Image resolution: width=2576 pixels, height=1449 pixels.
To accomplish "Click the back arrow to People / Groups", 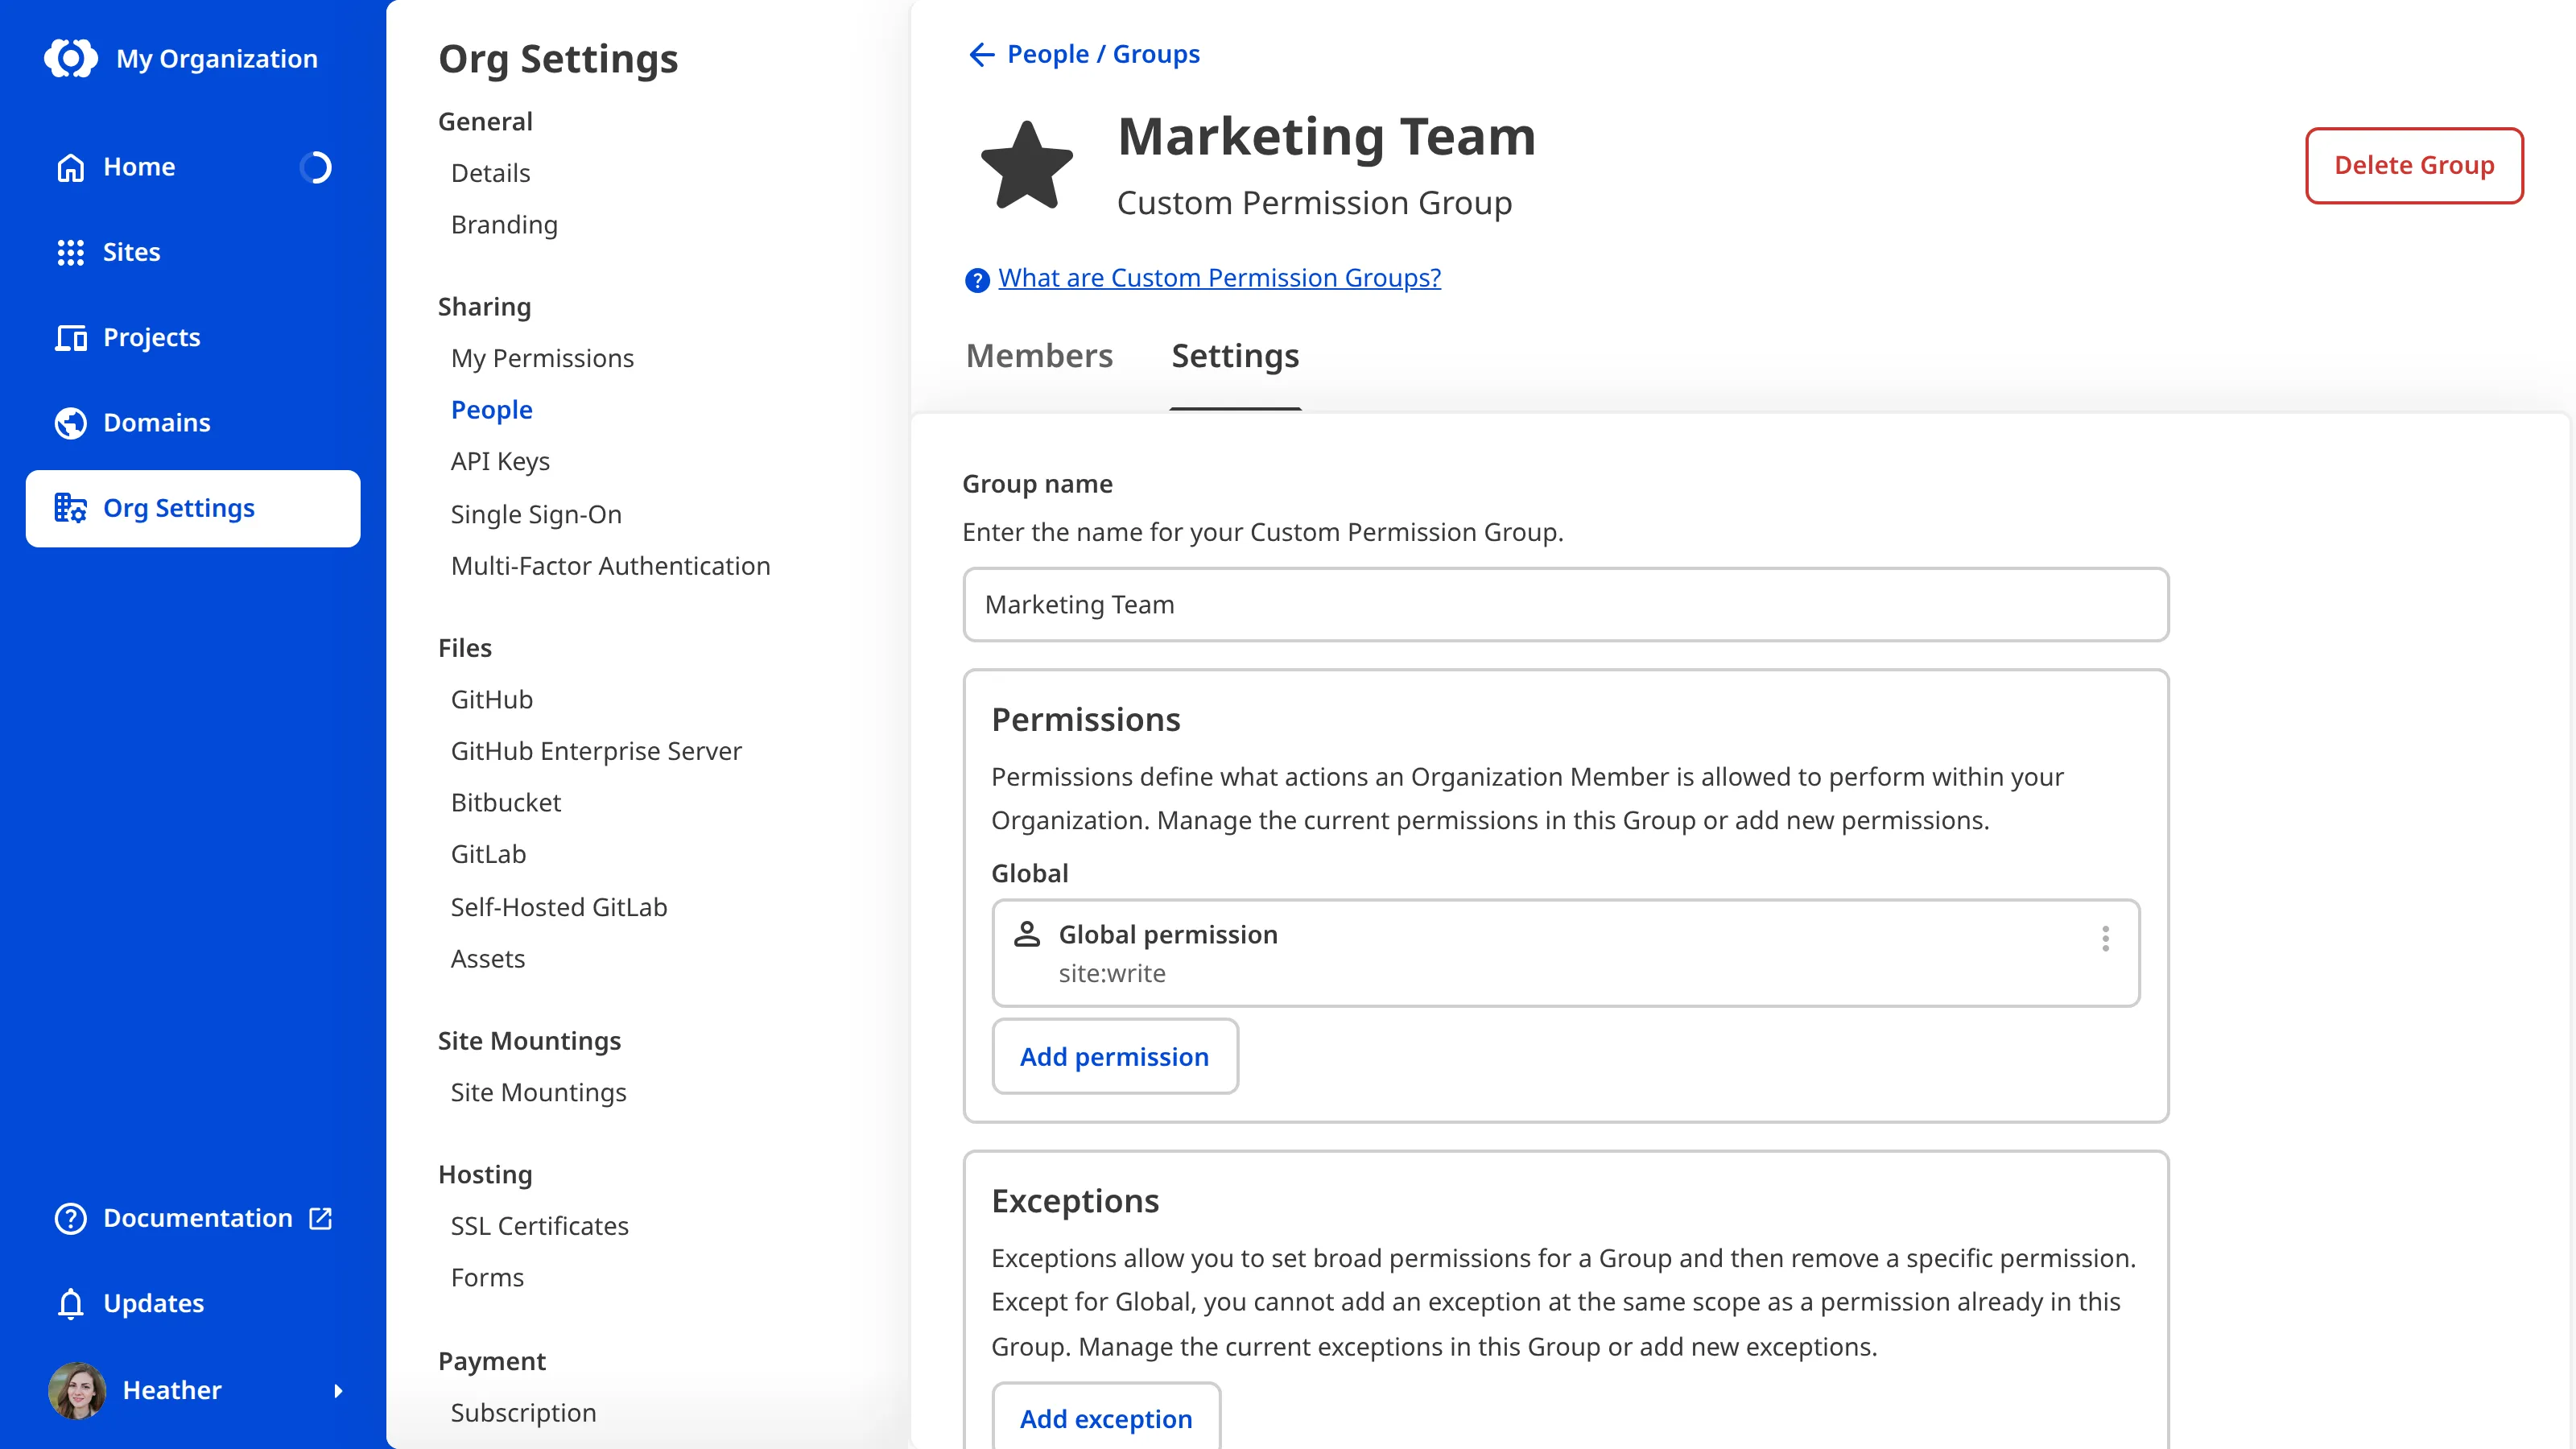I will (982, 54).
